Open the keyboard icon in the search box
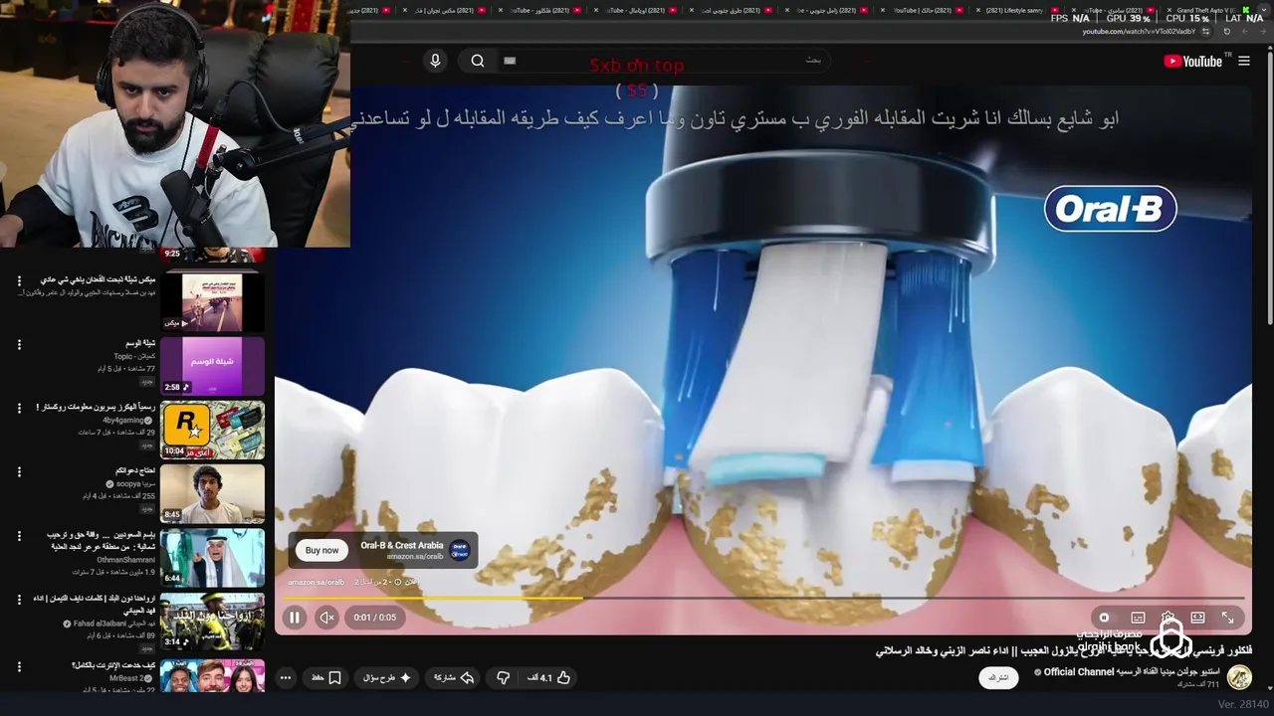Viewport: 1274px width, 716px height. point(510,61)
